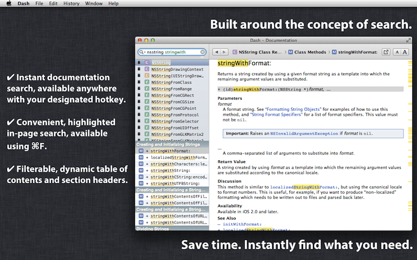
Task: Select NSStringFromCGSize function result
Action: pyautogui.click(x=172, y=102)
